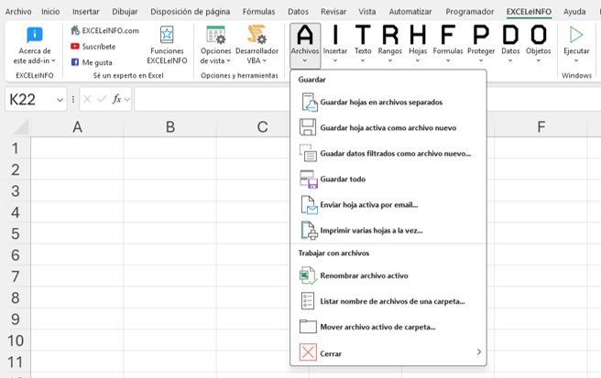
Task: Open the Insertar ribbon tab
Action: 86,12
